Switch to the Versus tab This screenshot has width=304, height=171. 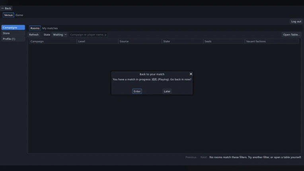(8, 15)
